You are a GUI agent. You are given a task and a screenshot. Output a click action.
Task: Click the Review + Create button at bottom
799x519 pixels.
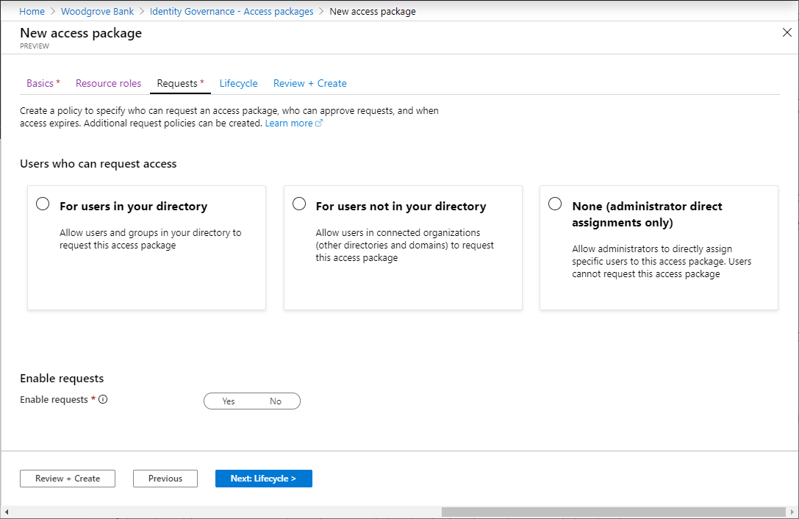[x=68, y=479]
